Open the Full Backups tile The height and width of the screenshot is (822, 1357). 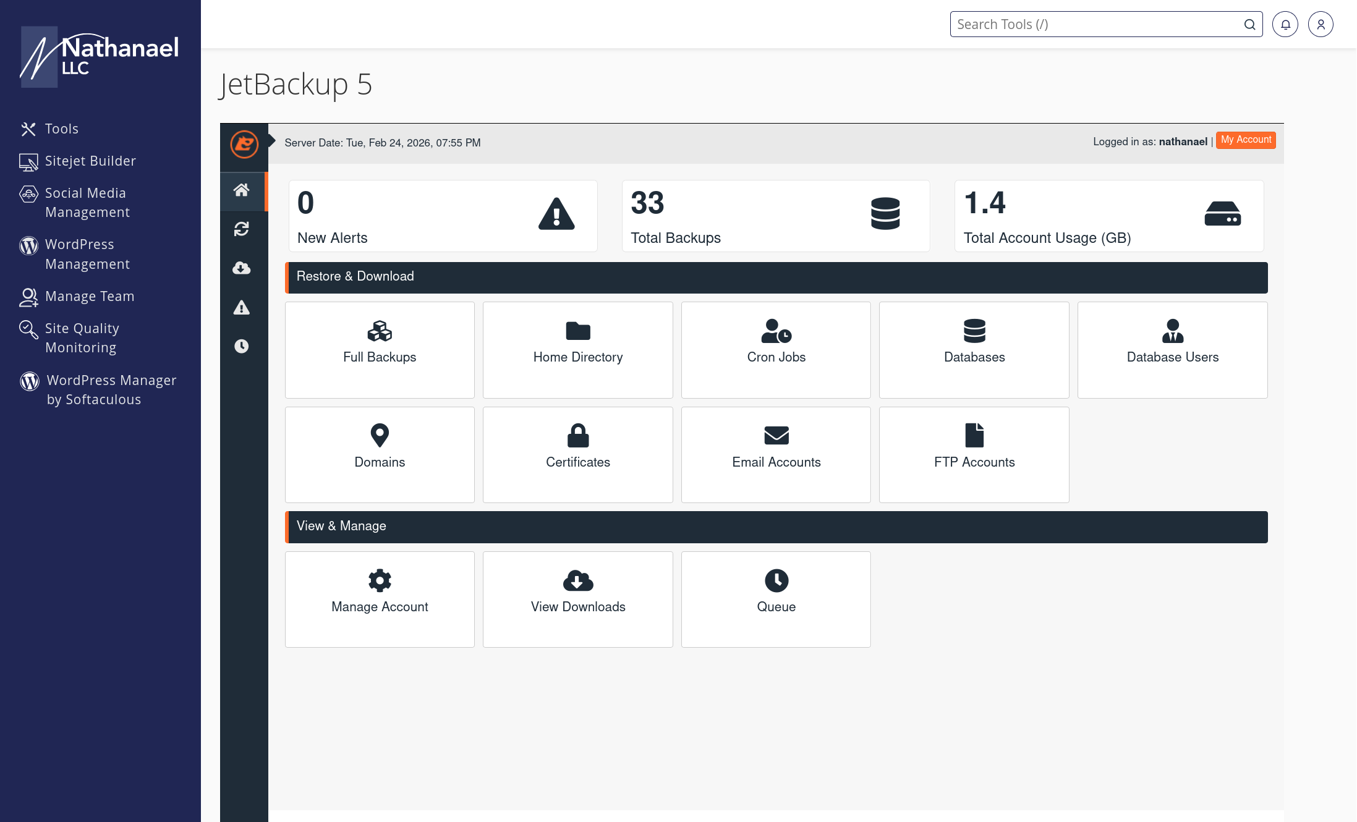[380, 350]
